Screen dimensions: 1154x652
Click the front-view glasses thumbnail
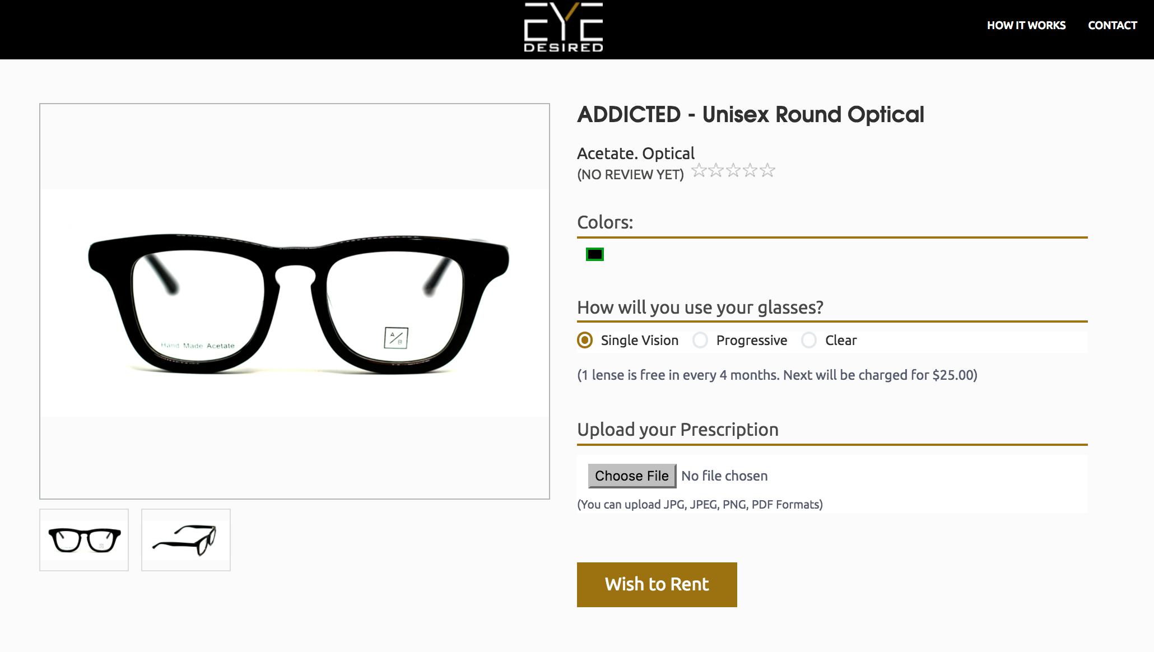pyautogui.click(x=83, y=539)
